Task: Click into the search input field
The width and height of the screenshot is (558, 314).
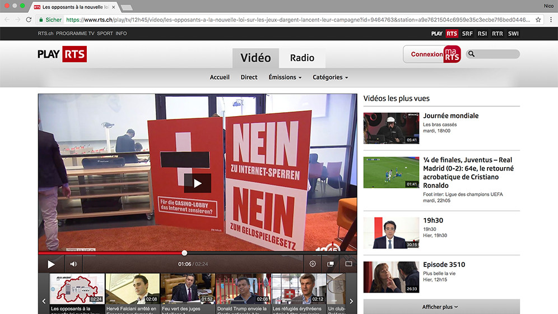Action: click(497, 54)
